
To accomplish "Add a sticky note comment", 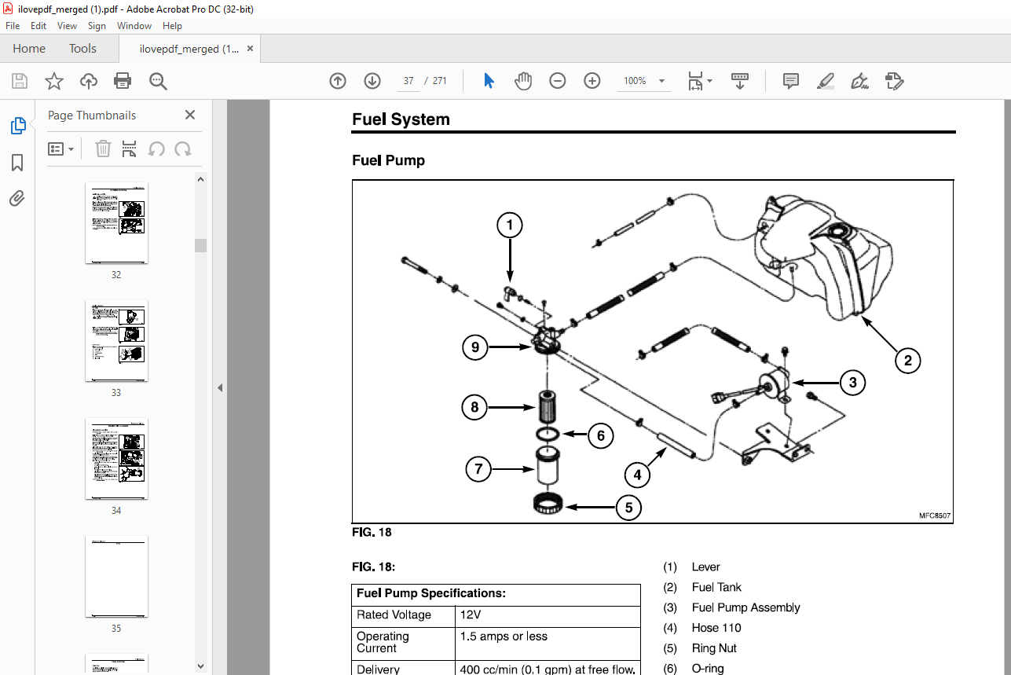I will (790, 81).
